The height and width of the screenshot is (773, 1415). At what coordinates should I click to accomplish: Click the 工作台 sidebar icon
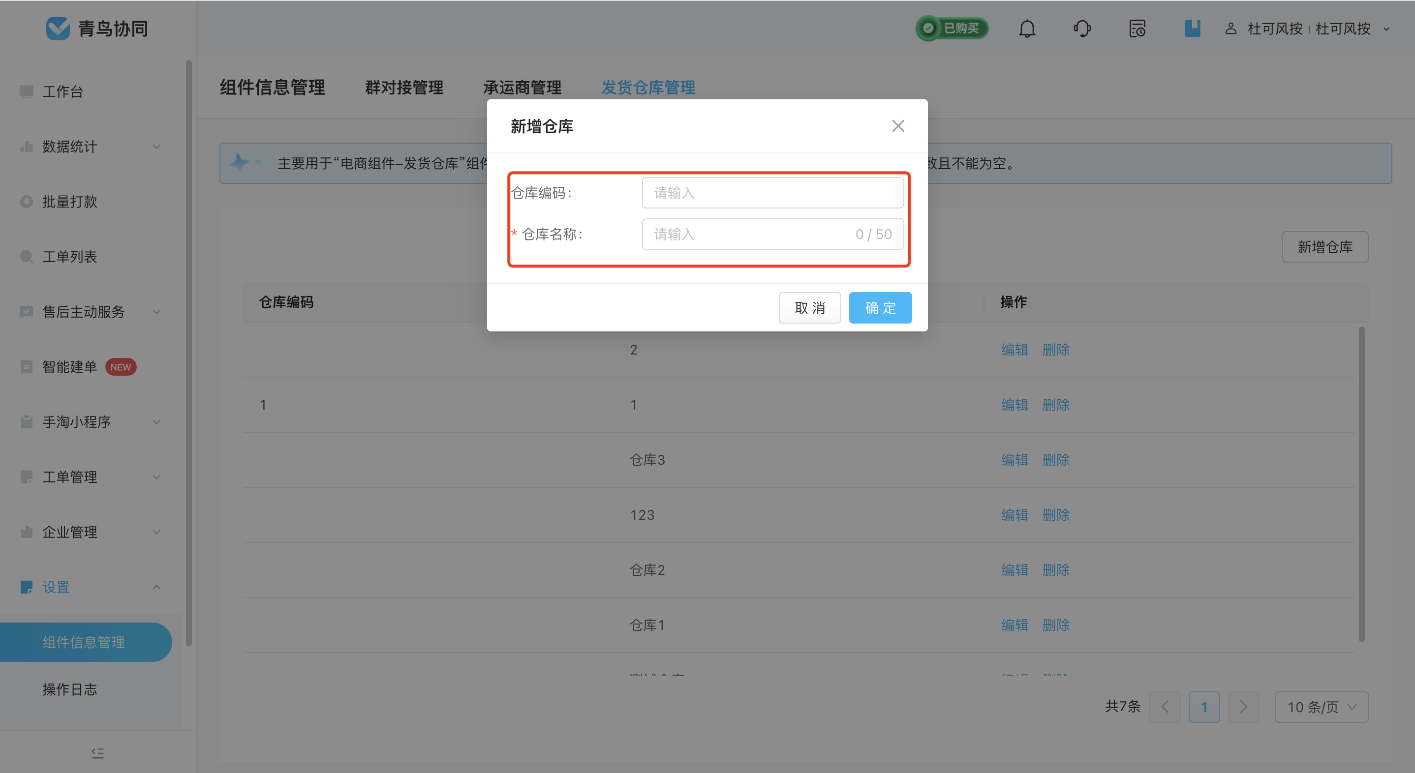click(x=27, y=91)
